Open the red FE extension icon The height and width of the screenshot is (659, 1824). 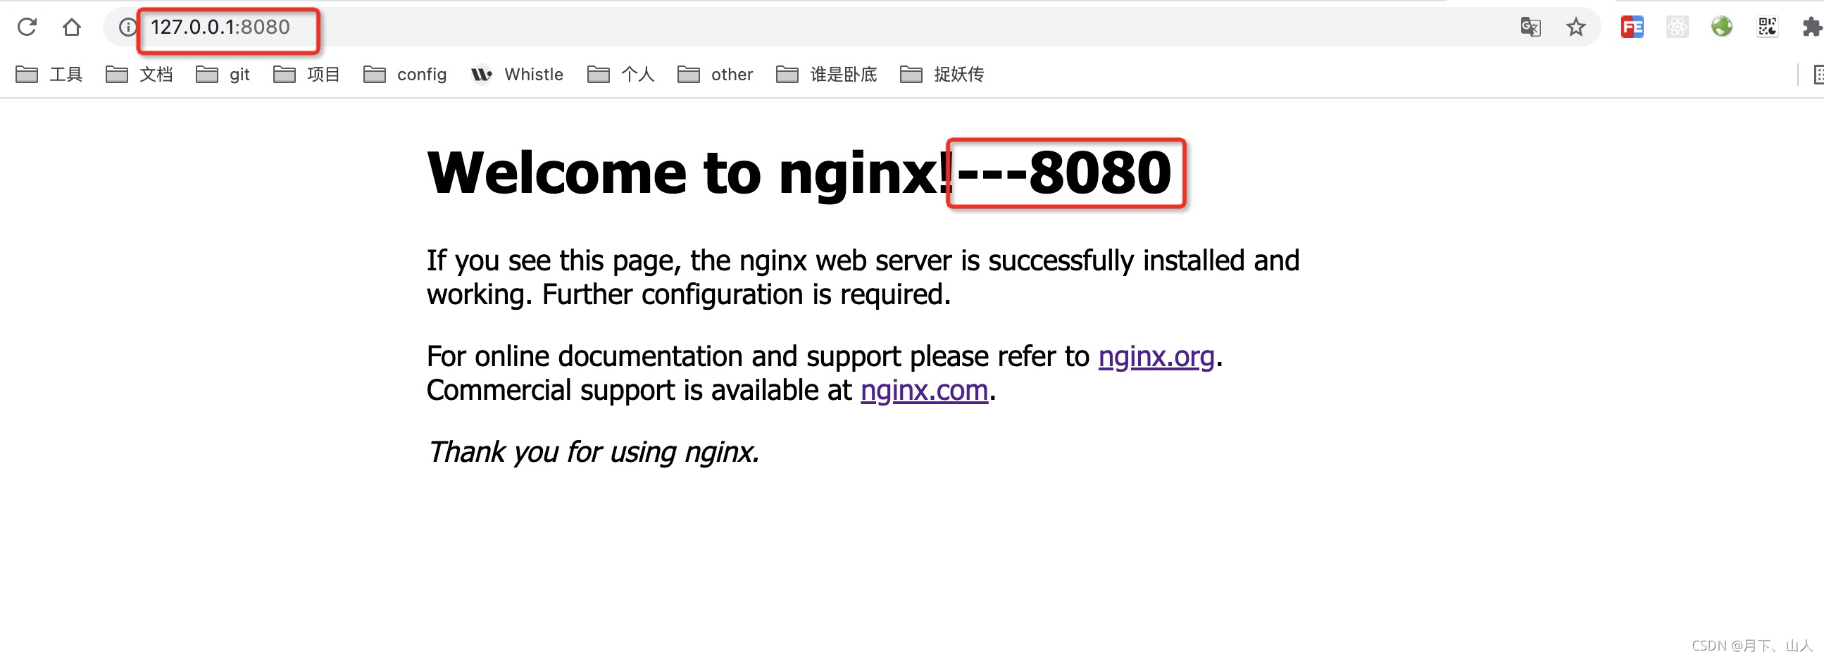click(x=1632, y=27)
